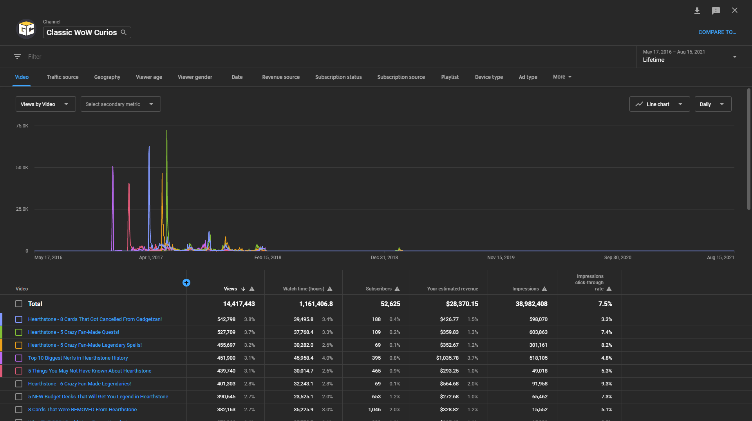Screen dimensions: 752x421
Task: Switch to the Date tab
Action: click(x=237, y=77)
